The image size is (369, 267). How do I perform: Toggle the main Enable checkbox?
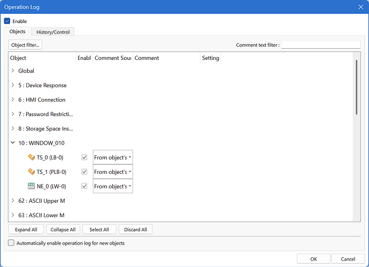(7, 21)
